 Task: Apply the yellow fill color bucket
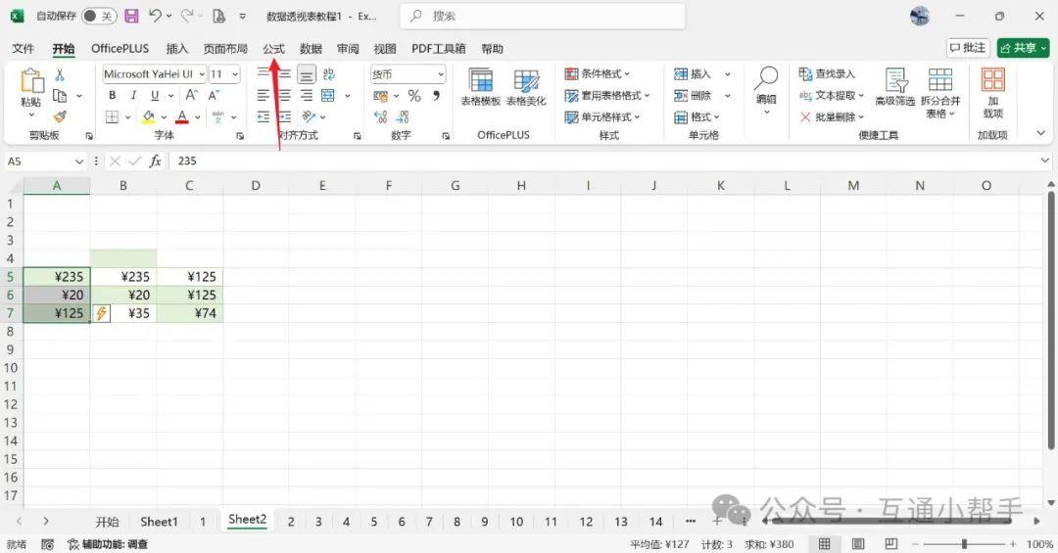(148, 116)
